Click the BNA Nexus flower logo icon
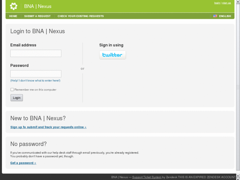240x180 pixels. tap(14, 6)
